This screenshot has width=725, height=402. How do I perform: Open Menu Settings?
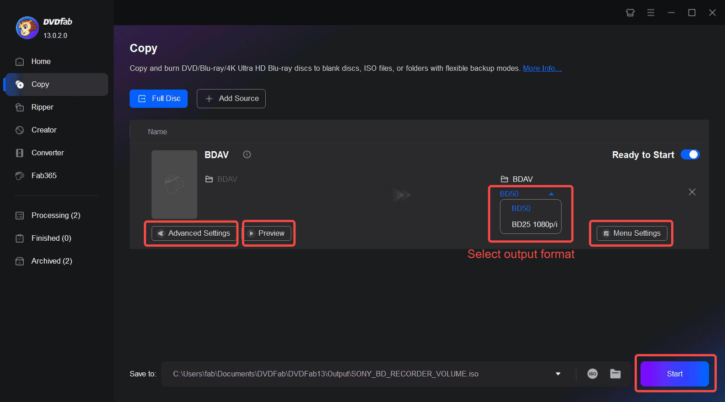tap(632, 233)
